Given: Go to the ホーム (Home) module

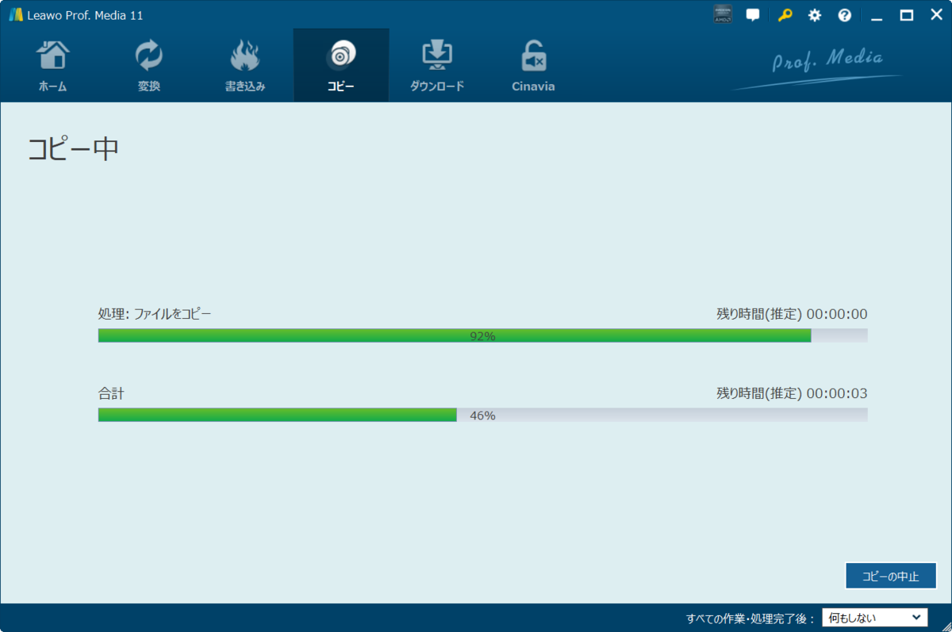Looking at the screenshot, I should click(x=53, y=67).
